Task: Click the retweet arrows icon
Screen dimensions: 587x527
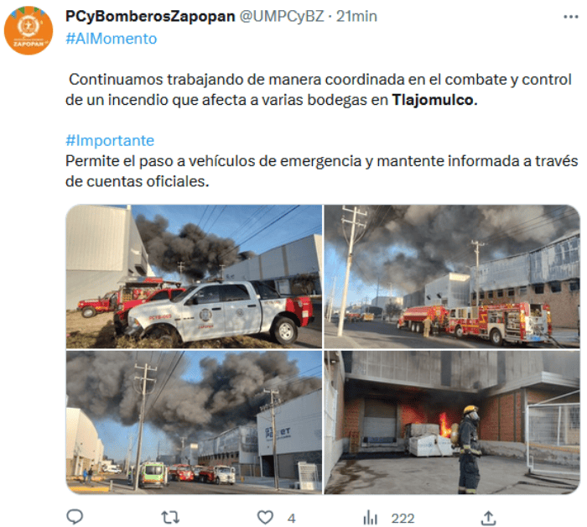Action: [x=170, y=518]
